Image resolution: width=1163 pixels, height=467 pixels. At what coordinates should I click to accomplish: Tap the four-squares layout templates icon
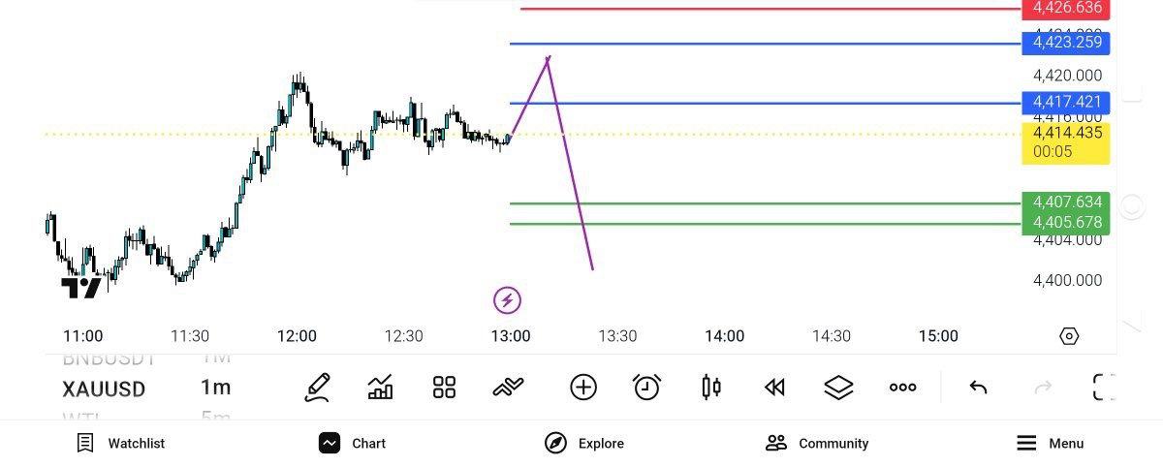(x=444, y=388)
